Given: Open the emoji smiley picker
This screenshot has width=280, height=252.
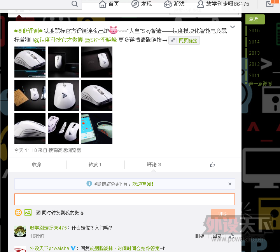Looking at the screenshot, I should pos(18,212).
